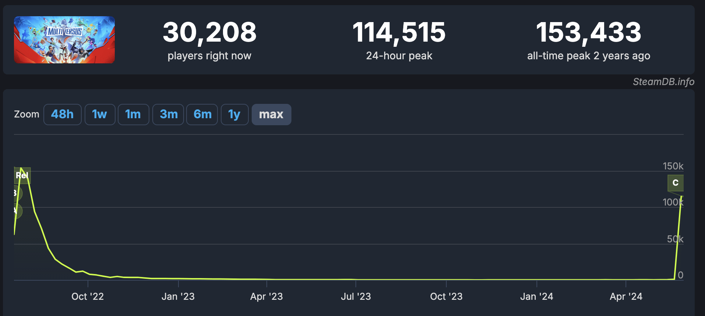Select the max zoom button
The image size is (705, 316).
[272, 115]
